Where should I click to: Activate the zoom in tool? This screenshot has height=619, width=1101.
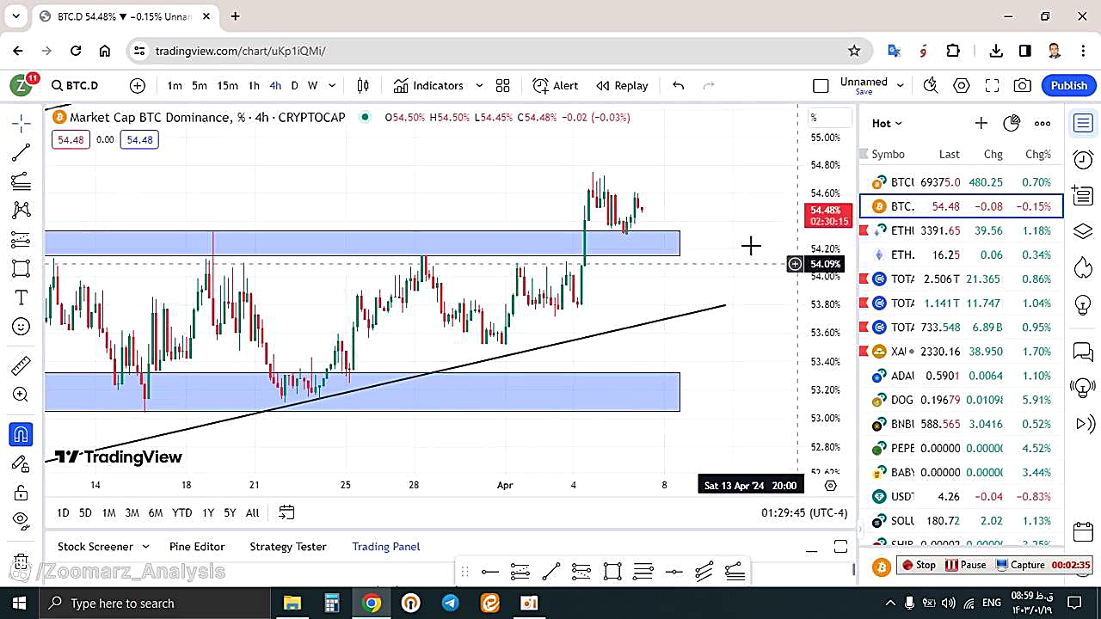(x=22, y=395)
